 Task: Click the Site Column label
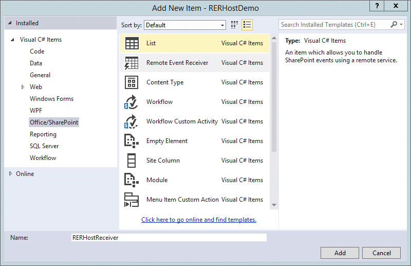(163, 161)
